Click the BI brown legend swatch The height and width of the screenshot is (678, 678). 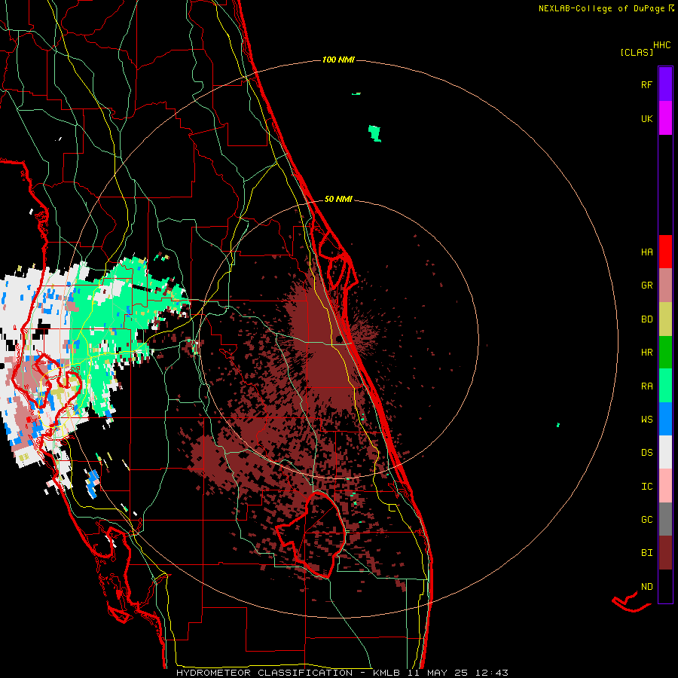click(x=665, y=553)
